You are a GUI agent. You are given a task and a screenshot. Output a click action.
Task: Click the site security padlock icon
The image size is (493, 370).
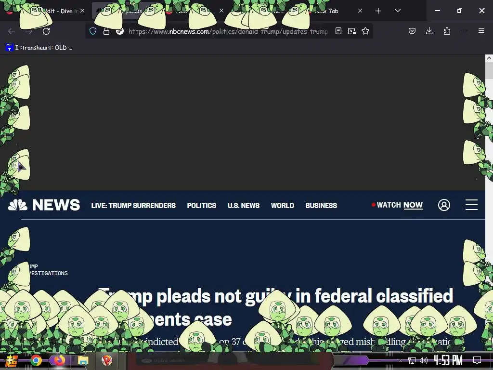point(106,31)
